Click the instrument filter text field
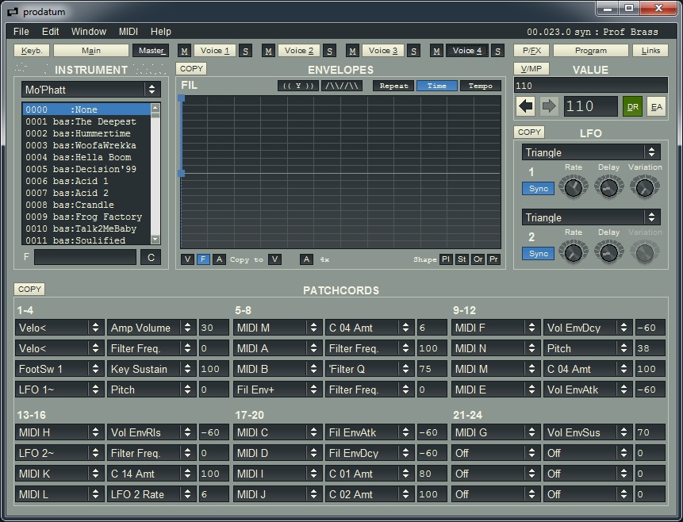Image resolution: width=683 pixels, height=522 pixels. pyautogui.click(x=86, y=257)
